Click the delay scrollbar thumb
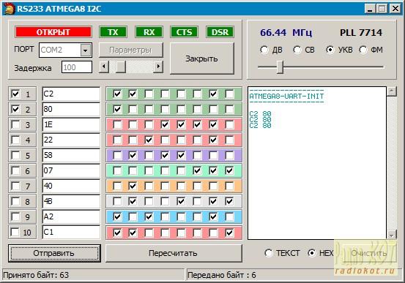The height and width of the screenshot is (283, 405). 120,67
